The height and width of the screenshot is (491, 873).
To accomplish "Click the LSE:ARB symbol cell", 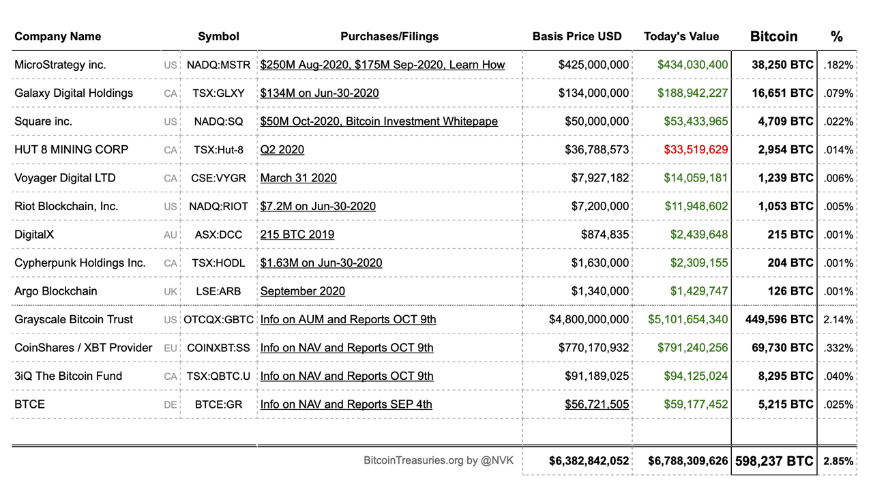I will (x=218, y=292).
